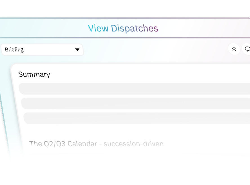The image size is (250, 185).
Task: Click the gradient line below the View Dispatches title
Action: (x=125, y=38)
